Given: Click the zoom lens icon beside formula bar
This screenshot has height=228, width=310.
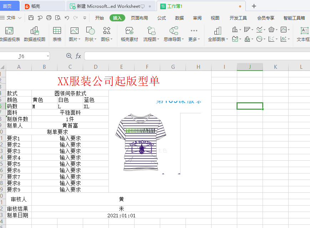Looking at the screenshot, I should point(69,56).
